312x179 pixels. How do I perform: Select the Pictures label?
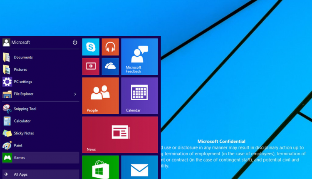point(20,70)
